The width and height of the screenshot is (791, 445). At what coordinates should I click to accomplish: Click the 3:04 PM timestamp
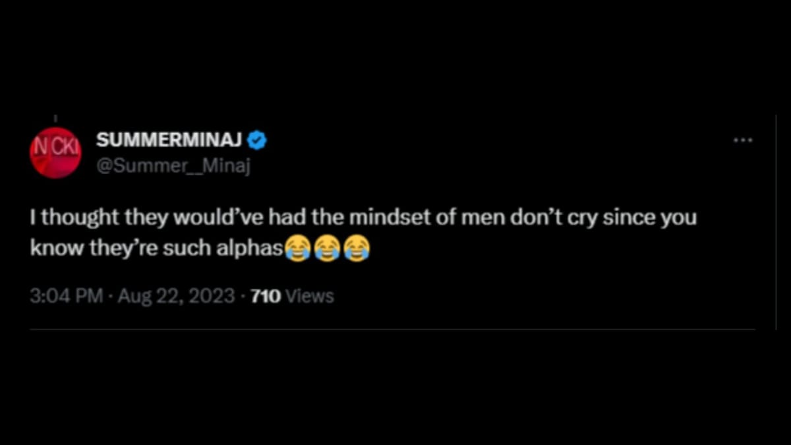click(66, 297)
